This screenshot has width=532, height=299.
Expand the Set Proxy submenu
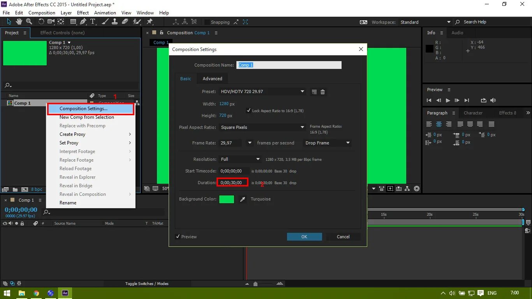tap(91, 143)
